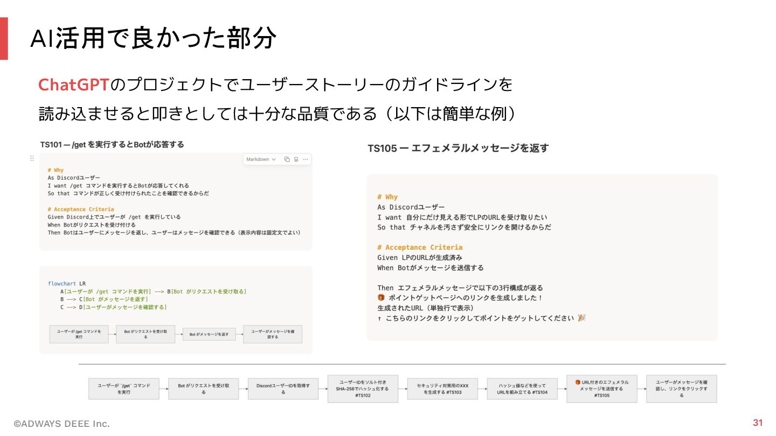The height and width of the screenshot is (436, 776).
Task: Click bottom flow node 'URLを組み立てる #TS104'
Action: [522, 389]
